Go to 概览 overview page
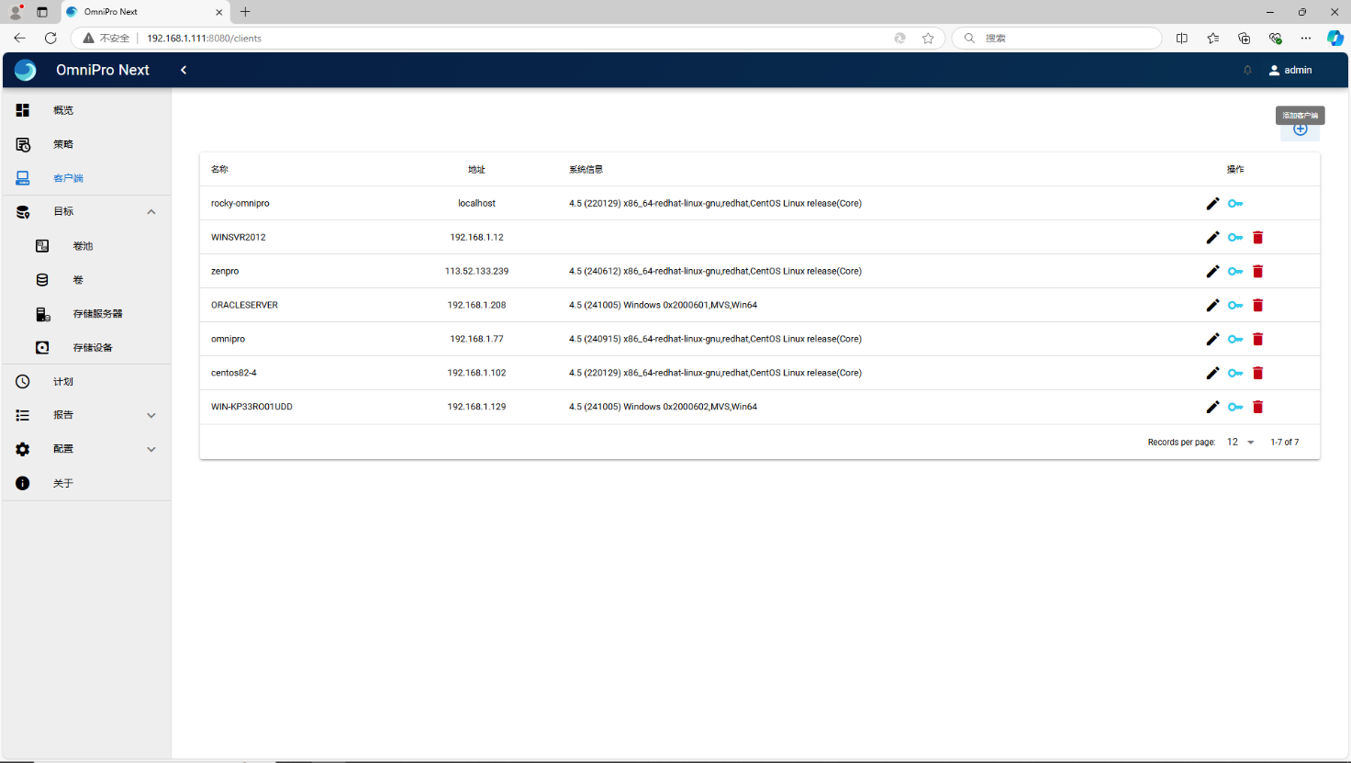The image size is (1351, 763). pyautogui.click(x=62, y=110)
